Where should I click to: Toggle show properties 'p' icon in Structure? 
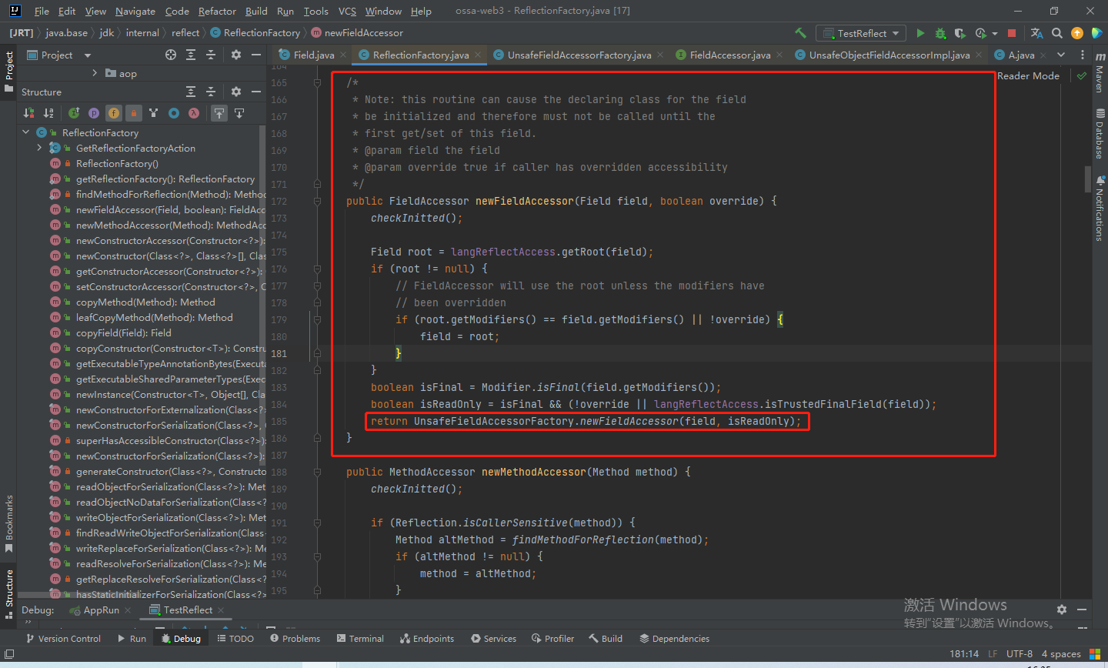click(x=94, y=113)
